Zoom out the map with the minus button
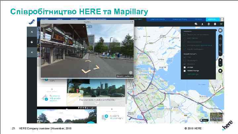 [220, 65]
